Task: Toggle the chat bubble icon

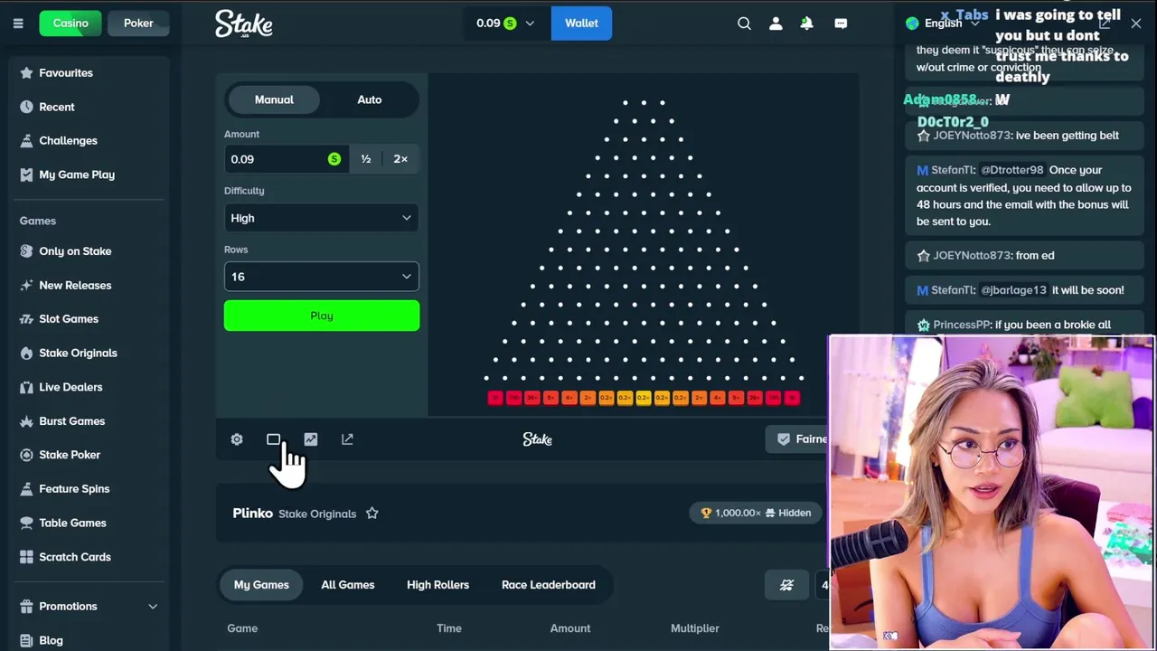Action: (x=841, y=24)
